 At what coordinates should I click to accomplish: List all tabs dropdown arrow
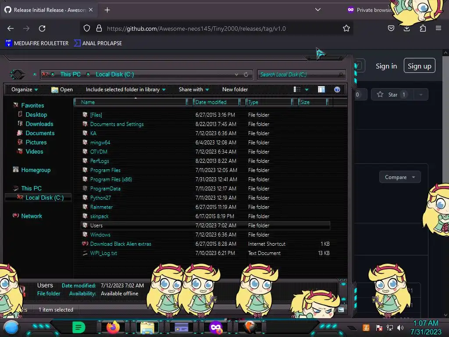pyautogui.click(x=317, y=10)
